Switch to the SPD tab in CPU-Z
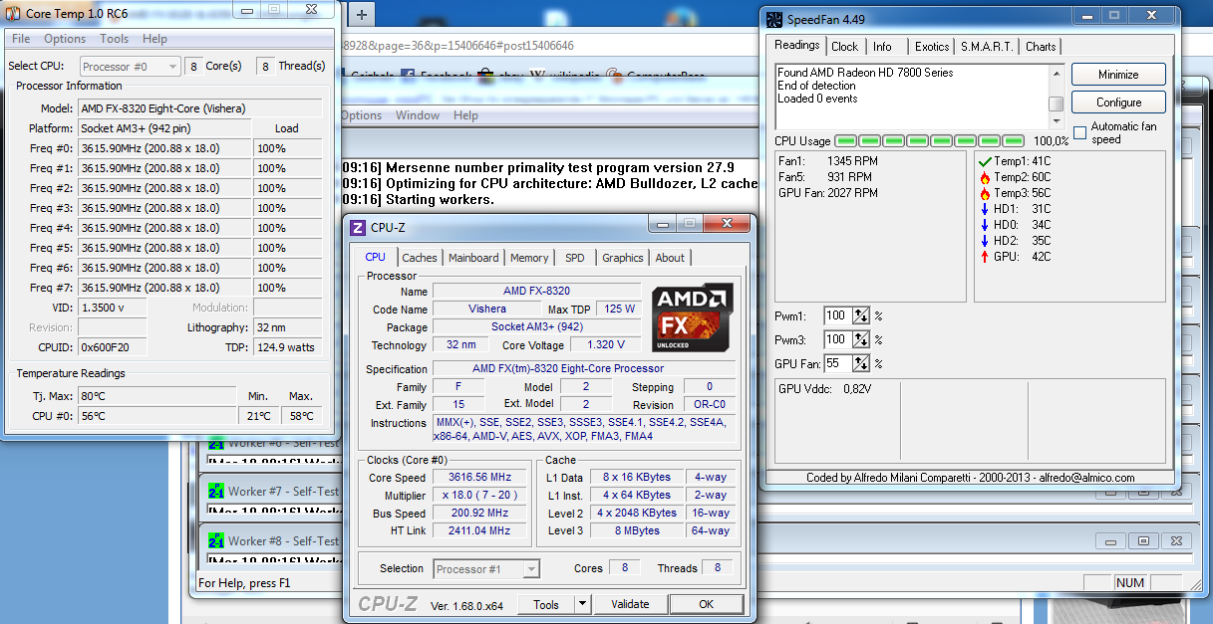The image size is (1213, 624). [x=575, y=258]
